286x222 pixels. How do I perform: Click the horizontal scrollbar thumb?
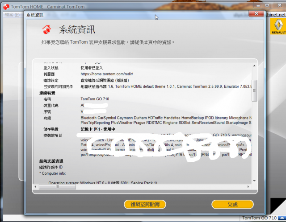tap(57, 187)
